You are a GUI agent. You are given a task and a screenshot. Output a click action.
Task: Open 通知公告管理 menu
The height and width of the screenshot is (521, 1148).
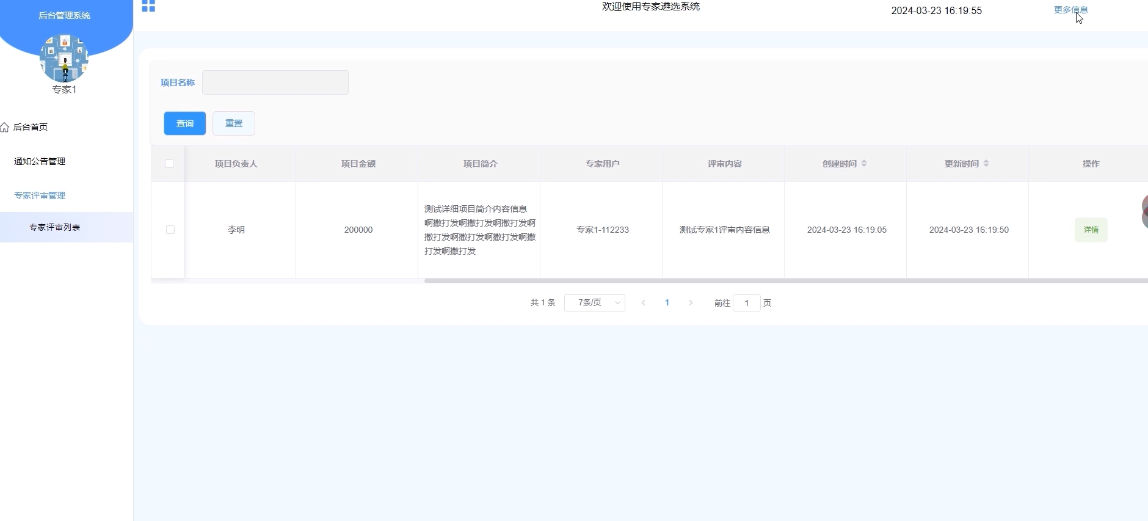(40, 161)
